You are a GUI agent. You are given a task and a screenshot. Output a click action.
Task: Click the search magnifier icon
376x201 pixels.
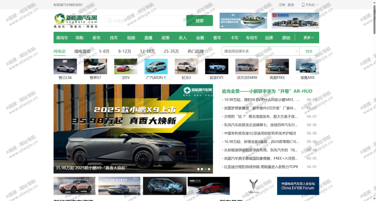[109, 21]
